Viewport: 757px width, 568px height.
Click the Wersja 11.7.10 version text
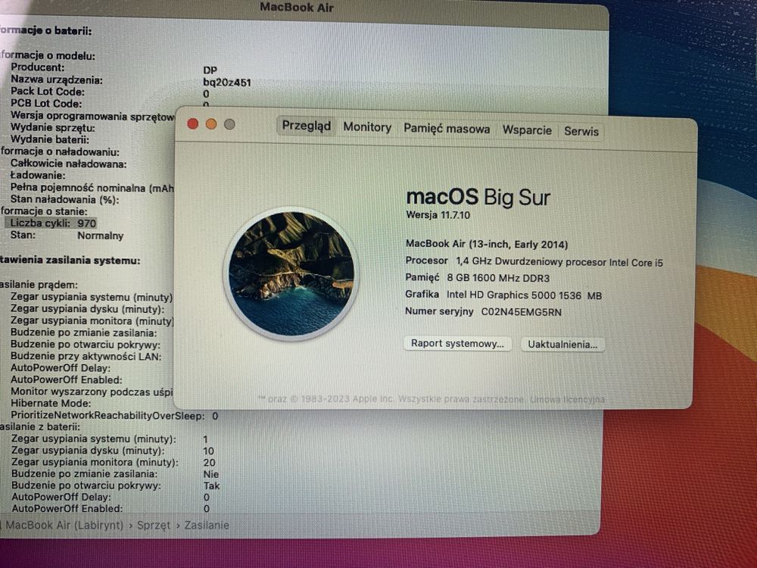[438, 215]
